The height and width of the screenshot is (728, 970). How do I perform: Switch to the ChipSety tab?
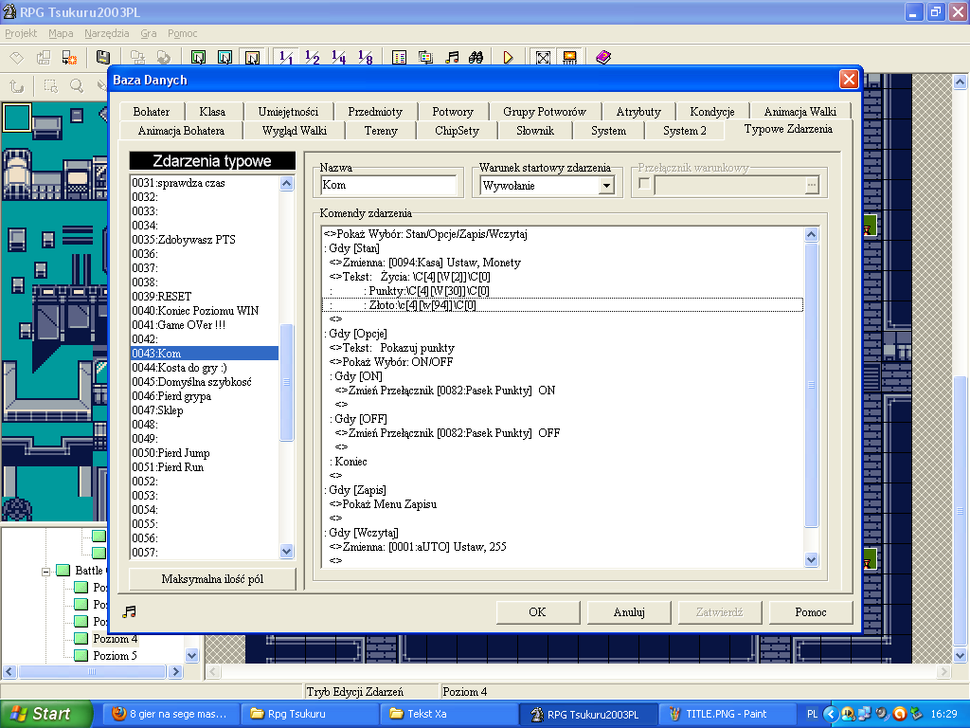coord(458,131)
